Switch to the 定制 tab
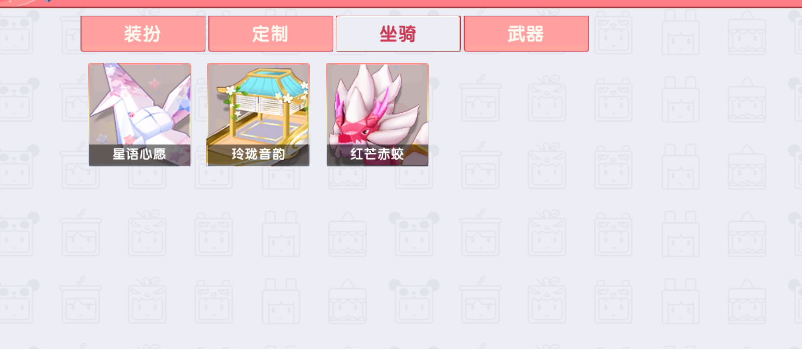802x349 pixels. tap(271, 34)
